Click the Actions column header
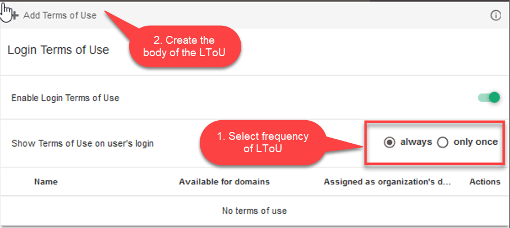510x228 pixels. tap(485, 181)
